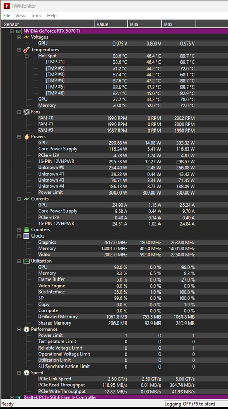Click the Performance gauge icon

26,329
